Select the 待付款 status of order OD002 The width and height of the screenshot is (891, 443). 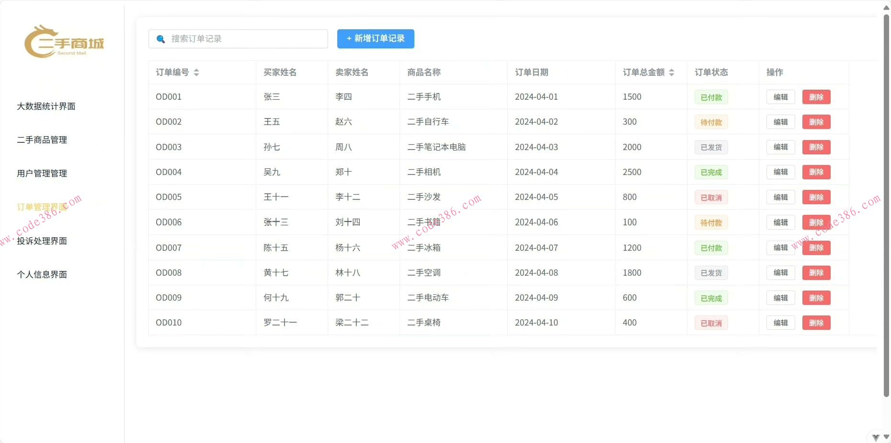coord(710,122)
